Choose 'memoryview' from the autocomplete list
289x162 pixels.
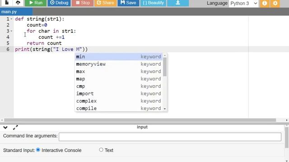(x=118, y=64)
